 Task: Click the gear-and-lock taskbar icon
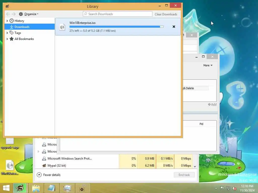(x=83, y=188)
